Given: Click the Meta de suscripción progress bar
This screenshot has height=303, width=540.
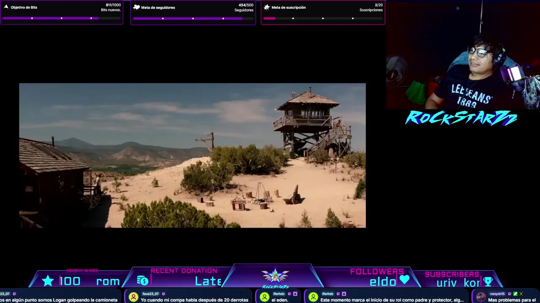Looking at the screenshot, I should point(323,19).
